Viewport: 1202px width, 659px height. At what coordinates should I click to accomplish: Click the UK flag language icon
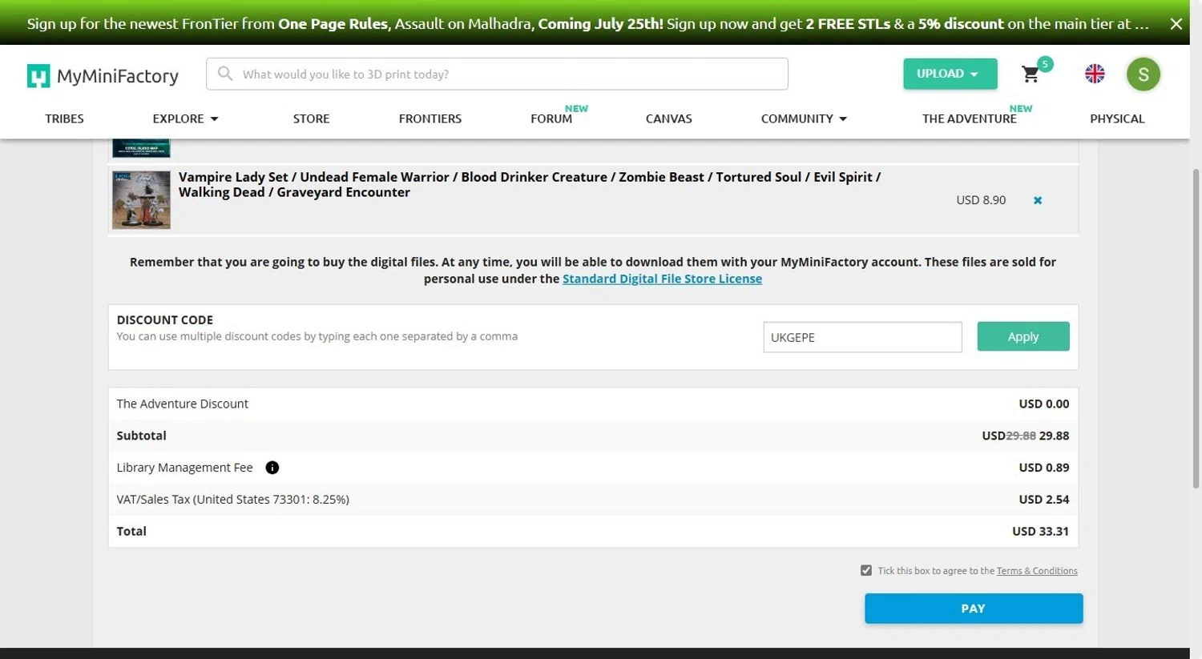1095,74
